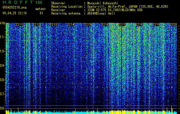Click the meteor label
The image size is (180, 114).
click(41, 9)
